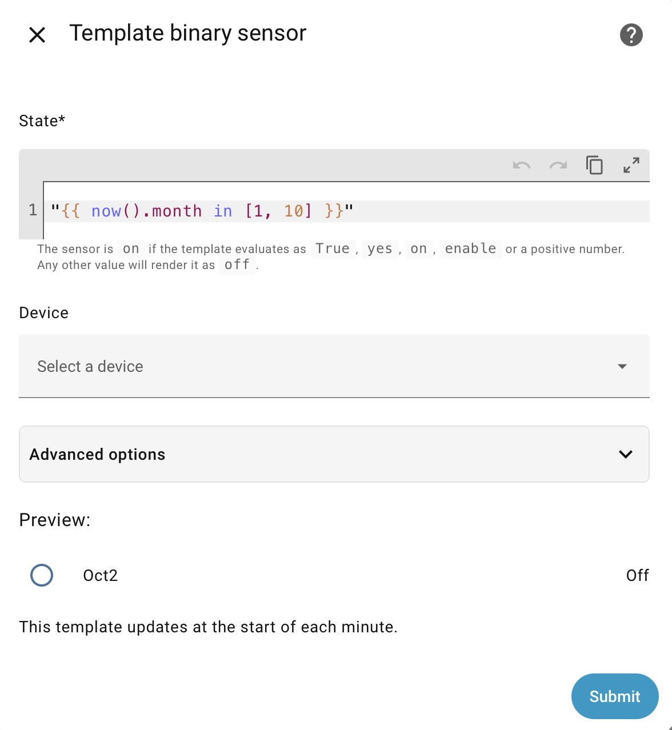The width and height of the screenshot is (672, 730).
Task: Click the Oct2 preview entity name
Action: [x=101, y=575]
